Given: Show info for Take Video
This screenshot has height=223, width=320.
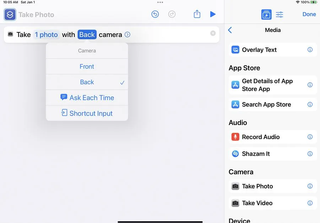Looking at the screenshot, I should 310,203.
